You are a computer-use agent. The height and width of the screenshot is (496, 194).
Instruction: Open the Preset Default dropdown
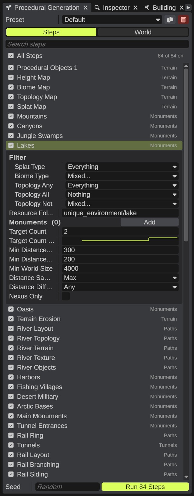tap(112, 20)
